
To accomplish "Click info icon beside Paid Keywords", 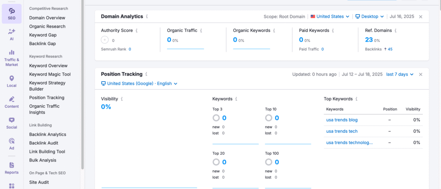I will [x=333, y=30].
